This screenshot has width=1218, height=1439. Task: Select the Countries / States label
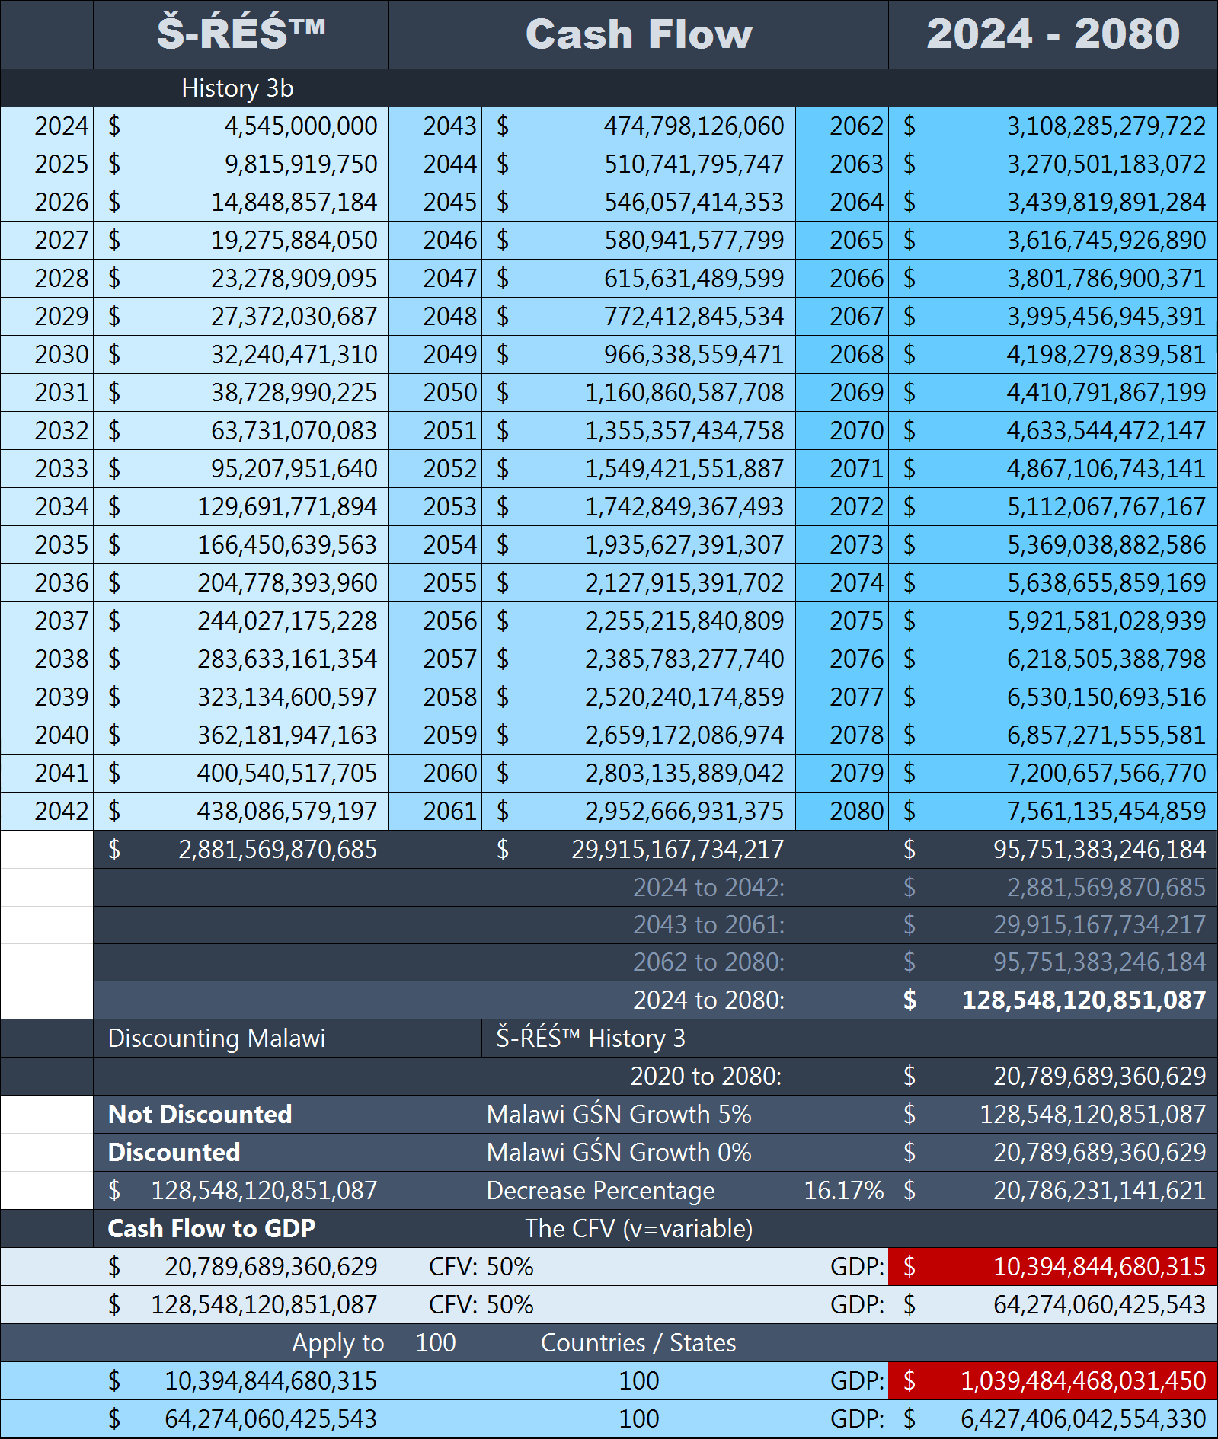[x=638, y=1342]
